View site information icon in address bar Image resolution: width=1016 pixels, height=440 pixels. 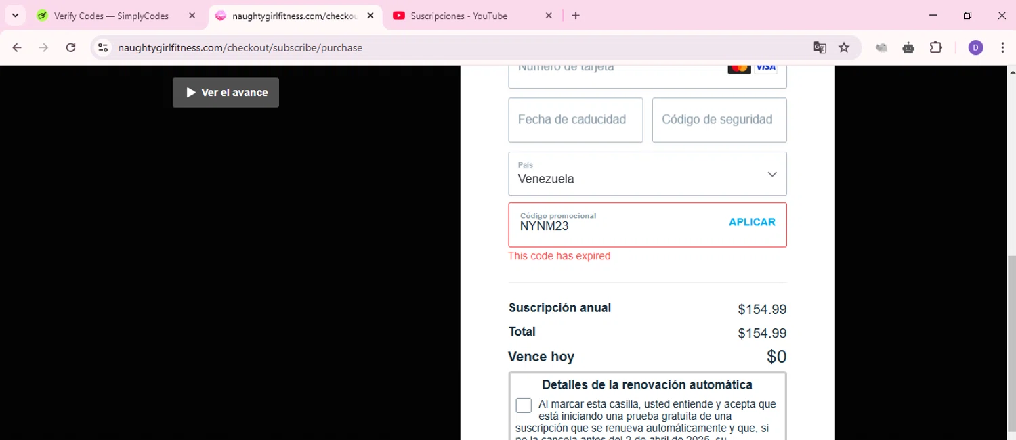point(103,47)
